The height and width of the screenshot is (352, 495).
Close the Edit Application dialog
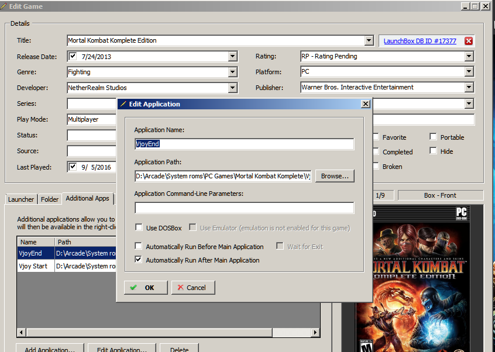point(365,103)
